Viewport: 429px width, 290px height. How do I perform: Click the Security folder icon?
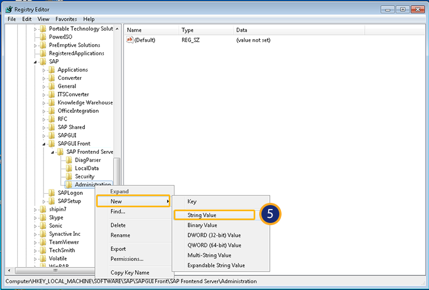pos(69,177)
